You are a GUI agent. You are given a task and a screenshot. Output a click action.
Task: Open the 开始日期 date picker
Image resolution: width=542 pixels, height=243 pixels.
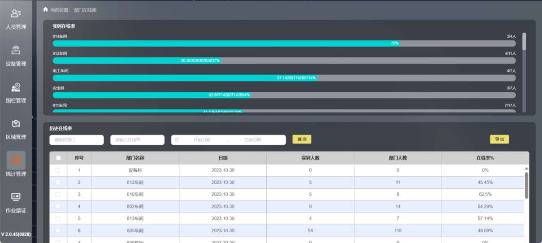coord(202,140)
